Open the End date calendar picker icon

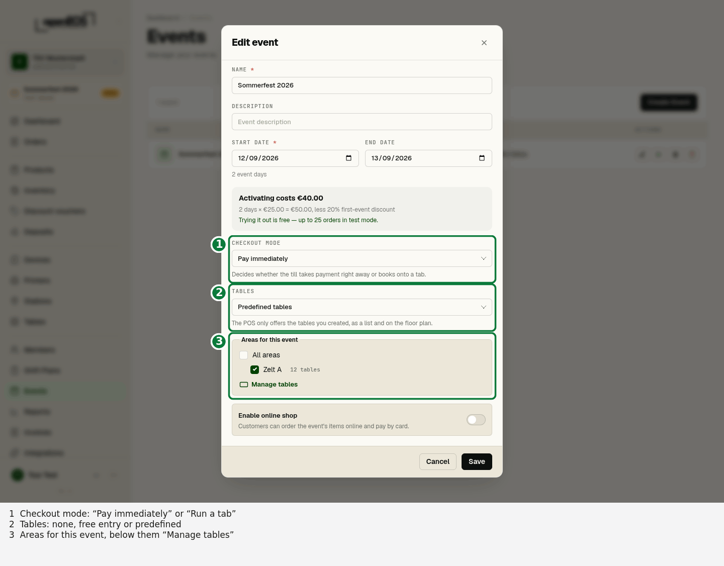[x=482, y=158]
